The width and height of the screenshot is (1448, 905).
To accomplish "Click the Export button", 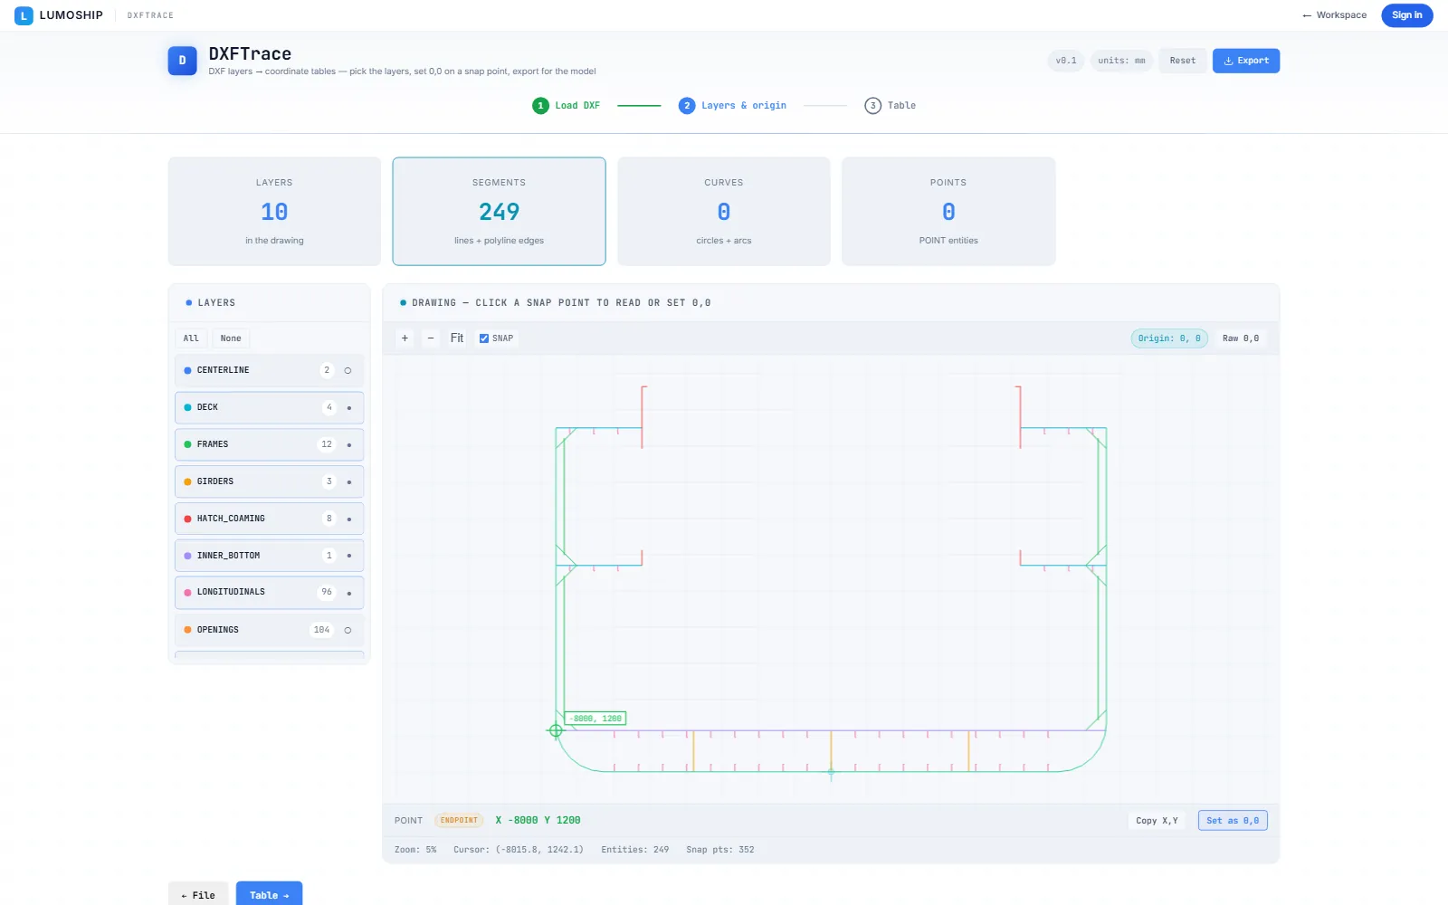I will tap(1246, 61).
